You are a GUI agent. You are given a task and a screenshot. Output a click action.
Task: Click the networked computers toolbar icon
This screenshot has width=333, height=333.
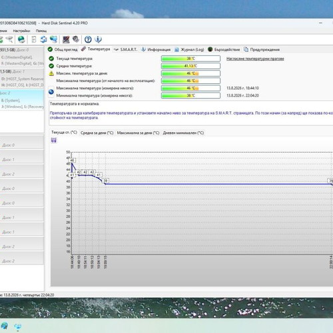[x=53, y=39]
